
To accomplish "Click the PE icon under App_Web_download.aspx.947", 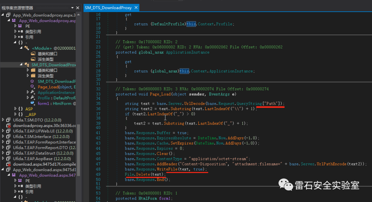I will (20, 181).
